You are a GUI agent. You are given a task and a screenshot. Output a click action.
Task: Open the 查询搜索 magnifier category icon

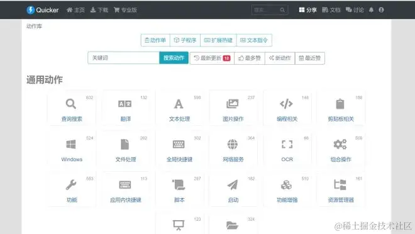71,104
